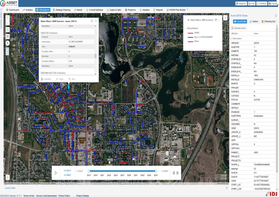Zoom out using the map minus icon
Screen dimensions: 279x197
(8, 23)
